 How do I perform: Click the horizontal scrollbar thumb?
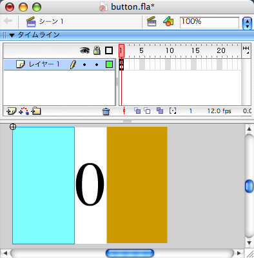pos(130,253)
